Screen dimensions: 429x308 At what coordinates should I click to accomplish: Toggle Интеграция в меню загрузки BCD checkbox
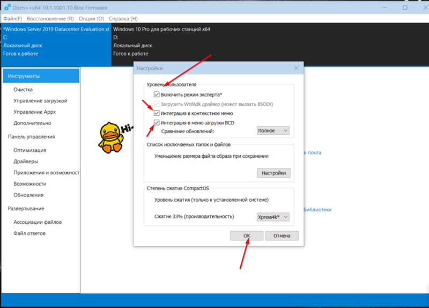pos(157,123)
